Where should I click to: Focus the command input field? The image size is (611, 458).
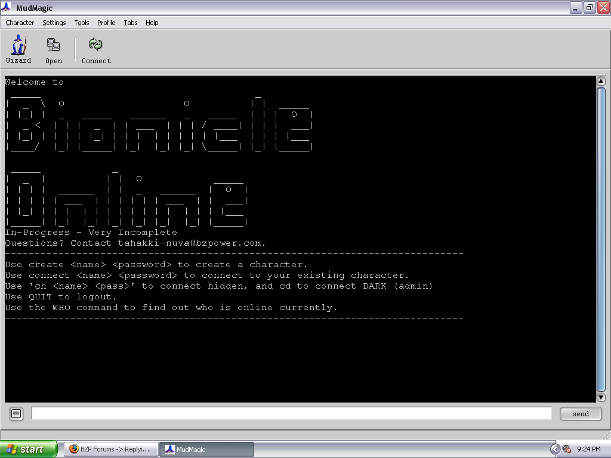coord(291,413)
